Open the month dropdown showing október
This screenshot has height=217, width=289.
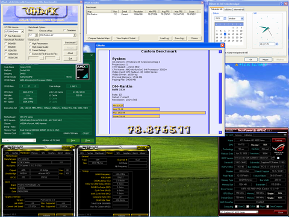[242, 19]
